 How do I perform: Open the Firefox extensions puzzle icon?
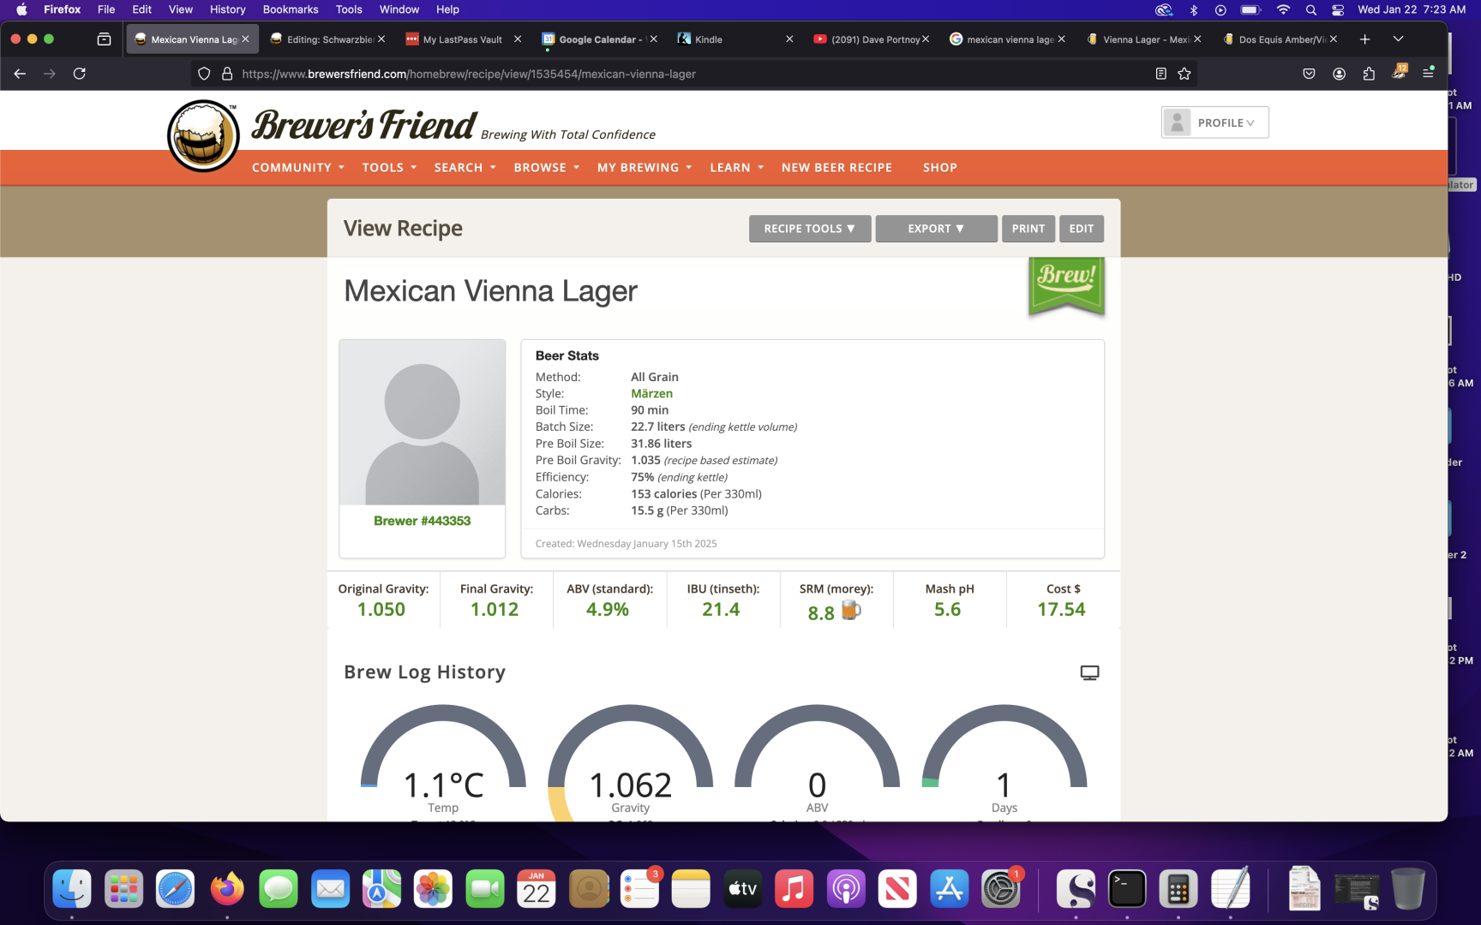pos(1369,74)
